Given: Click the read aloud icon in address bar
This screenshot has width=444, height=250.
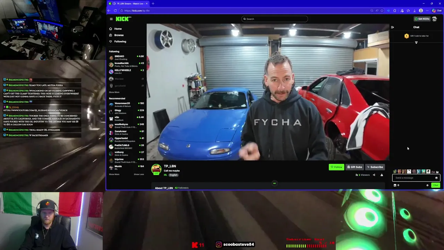Looking at the screenshot, I should (377, 10).
